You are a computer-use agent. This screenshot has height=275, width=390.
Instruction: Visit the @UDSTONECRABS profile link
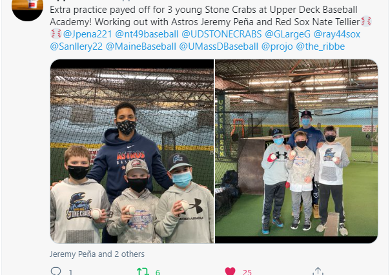click(x=221, y=34)
